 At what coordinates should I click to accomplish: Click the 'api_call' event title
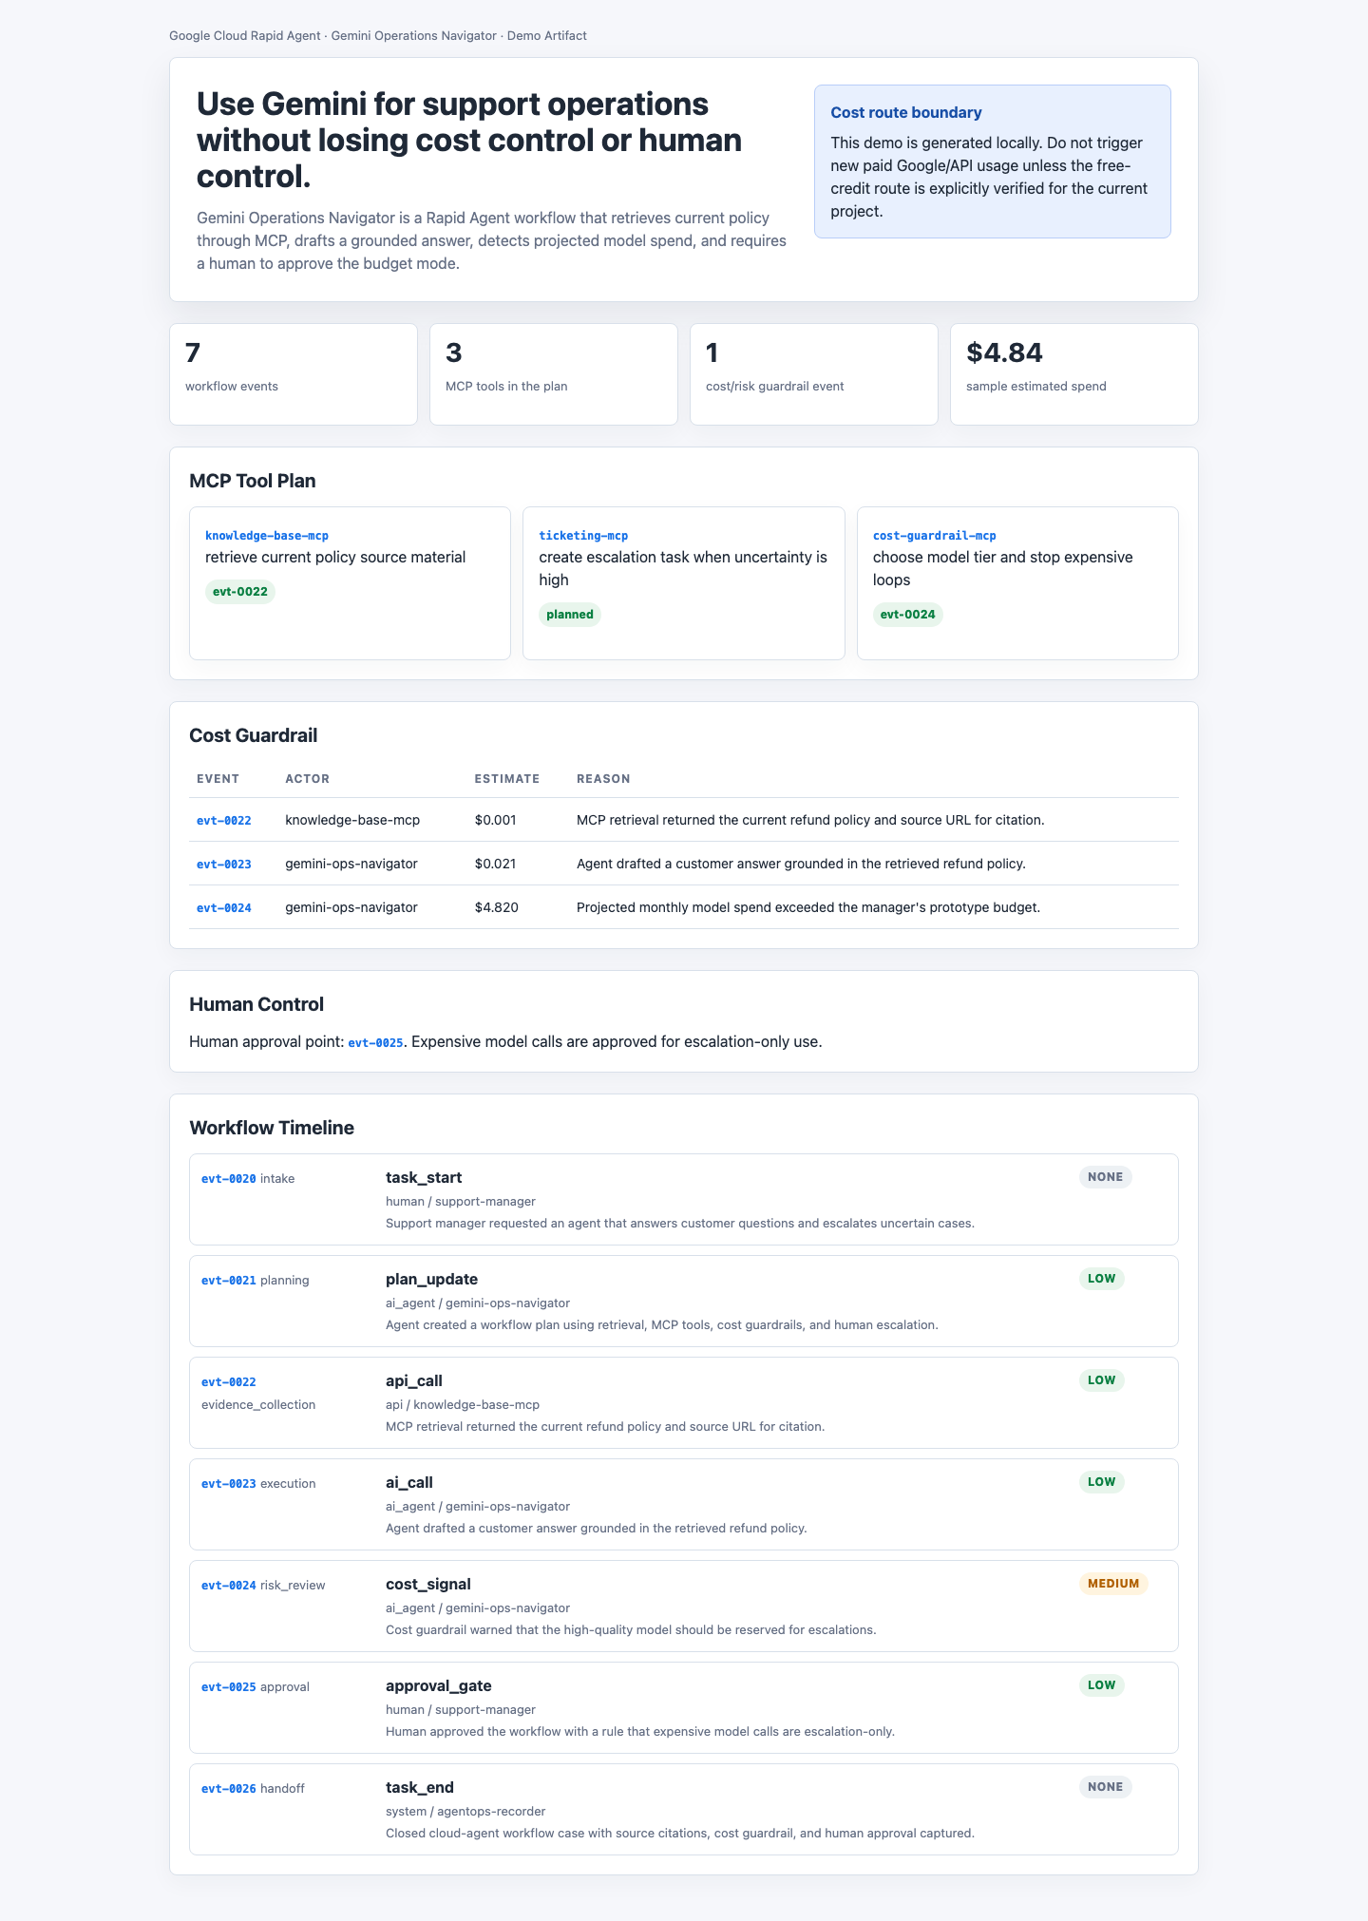pyautogui.click(x=414, y=1381)
